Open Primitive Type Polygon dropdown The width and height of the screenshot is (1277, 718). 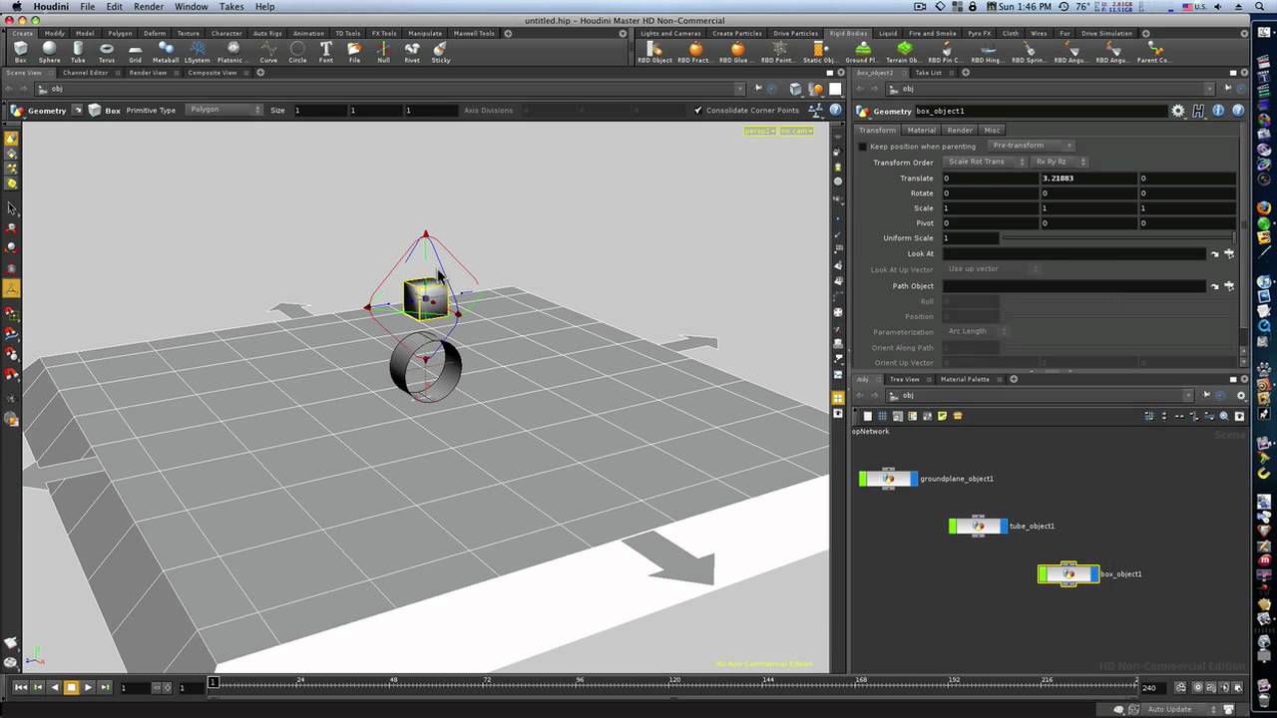tap(223, 110)
